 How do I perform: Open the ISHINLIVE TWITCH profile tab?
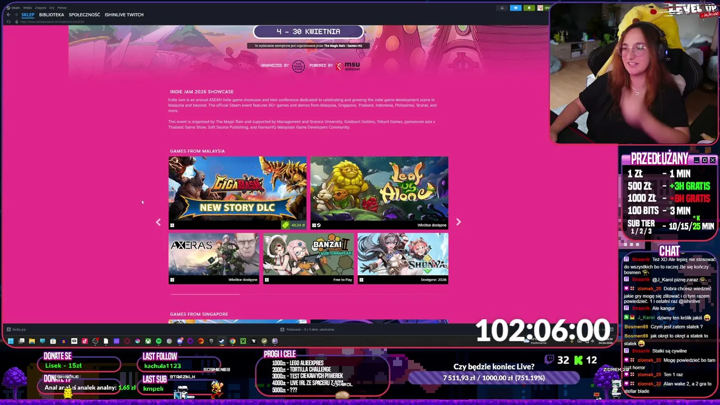point(124,15)
